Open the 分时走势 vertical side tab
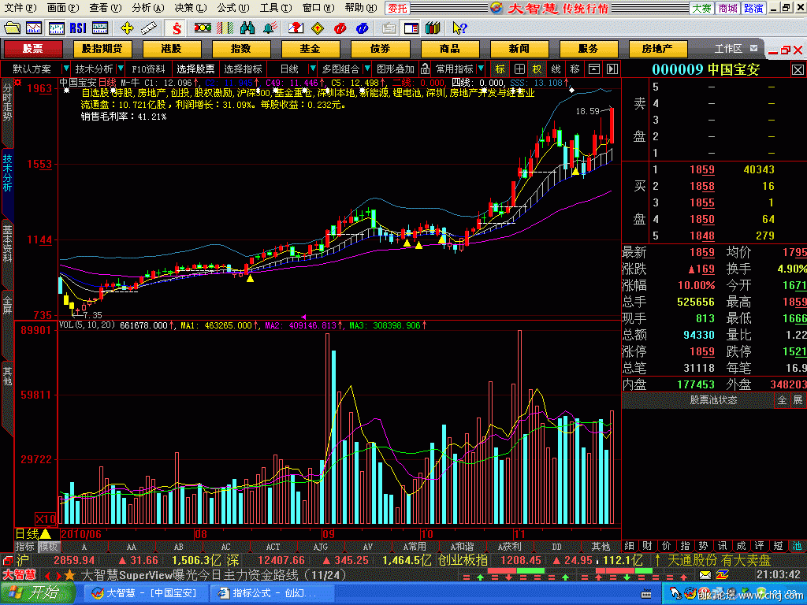This screenshot has width=807, height=605. (x=7, y=102)
